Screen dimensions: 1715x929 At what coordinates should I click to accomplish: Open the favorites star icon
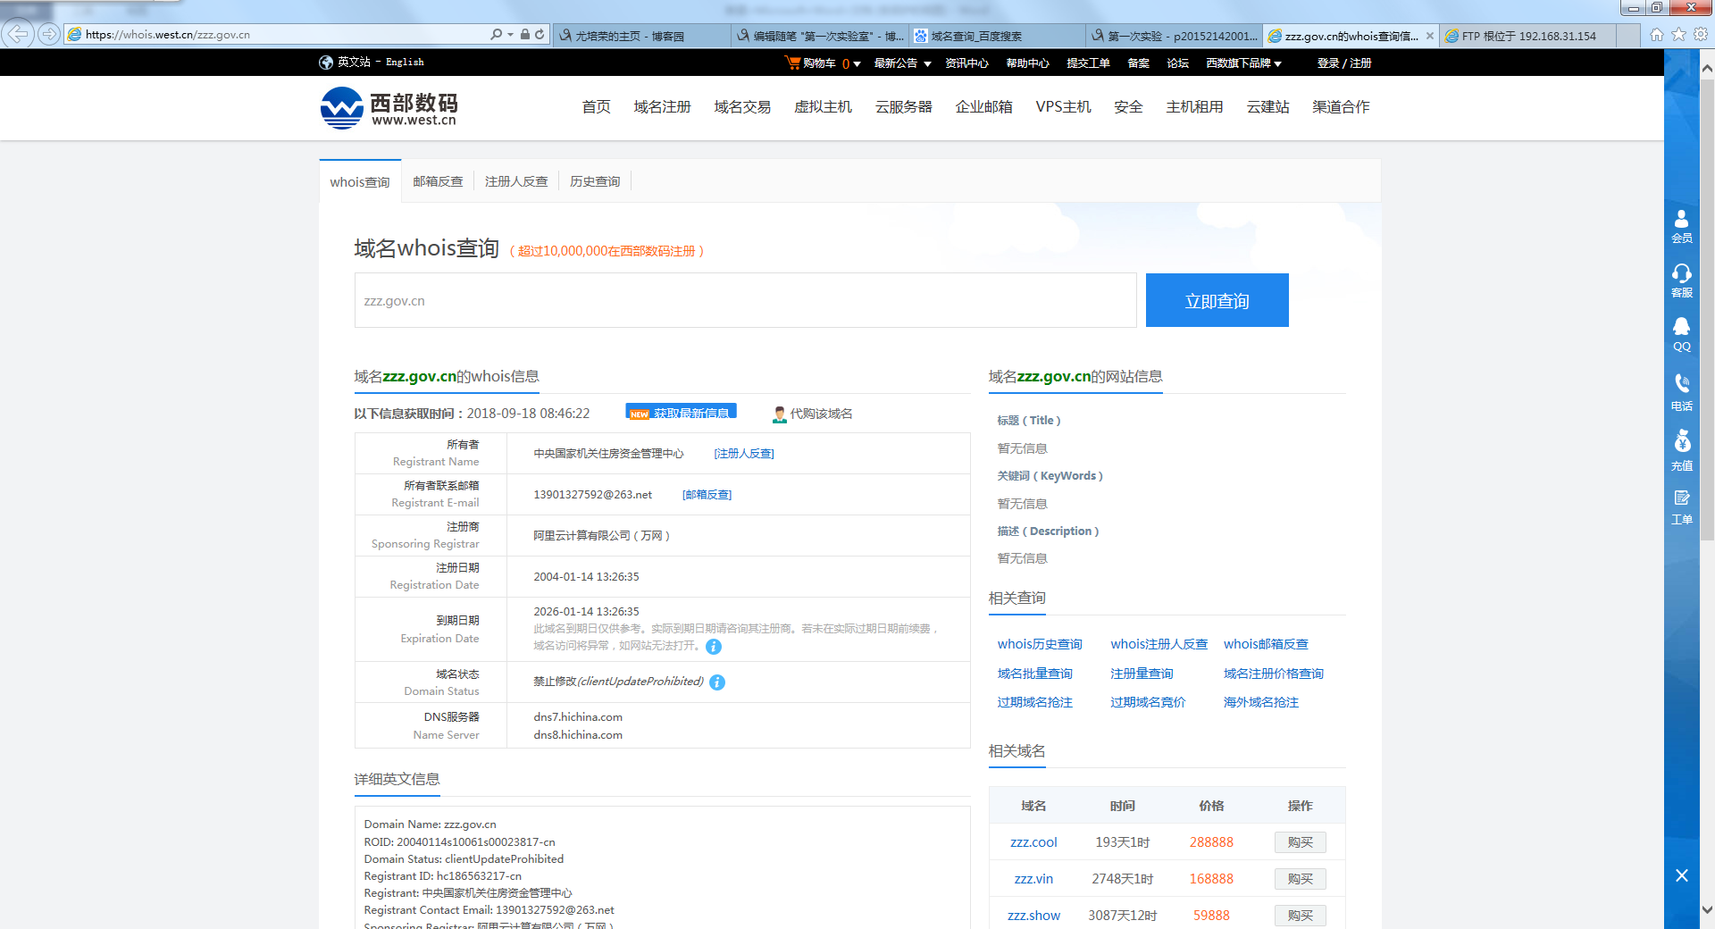[x=1678, y=35]
